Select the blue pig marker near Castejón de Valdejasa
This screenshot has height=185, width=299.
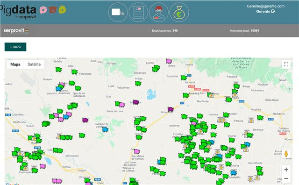(105, 130)
